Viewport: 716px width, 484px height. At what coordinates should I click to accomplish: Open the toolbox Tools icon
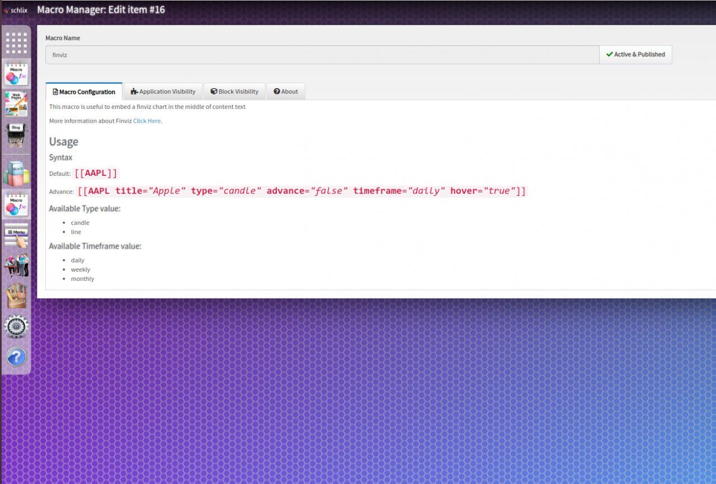(16, 296)
